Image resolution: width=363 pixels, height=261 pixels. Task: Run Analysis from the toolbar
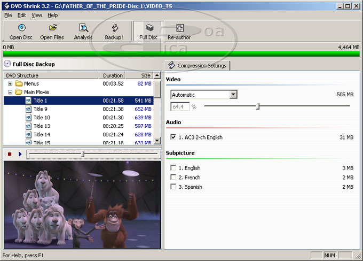point(83,28)
